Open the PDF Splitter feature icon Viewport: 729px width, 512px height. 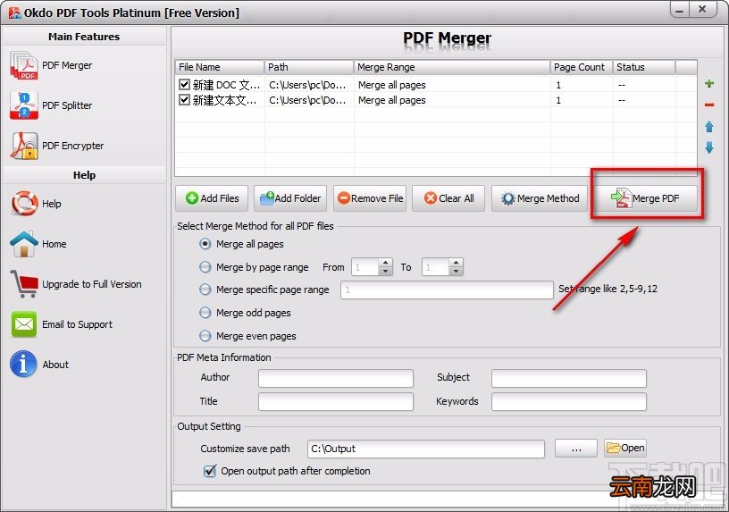(x=24, y=105)
